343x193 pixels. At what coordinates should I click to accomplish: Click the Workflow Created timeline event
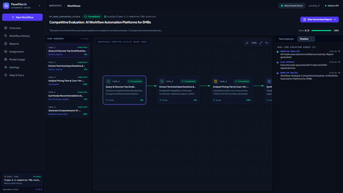[x=309, y=76]
